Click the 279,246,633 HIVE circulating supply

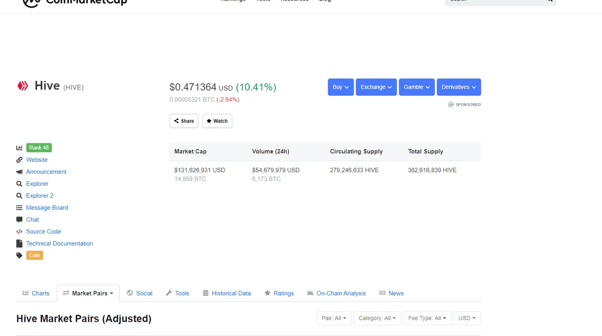pyautogui.click(x=354, y=170)
